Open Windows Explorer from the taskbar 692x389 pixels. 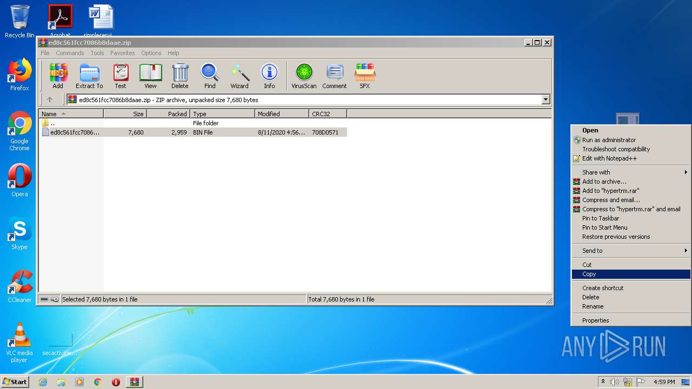coord(61,382)
